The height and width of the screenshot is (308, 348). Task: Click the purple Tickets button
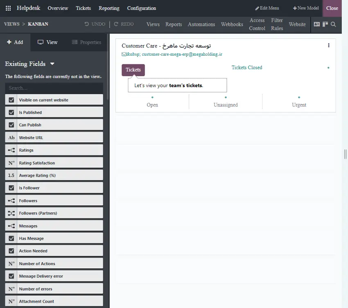133,70
